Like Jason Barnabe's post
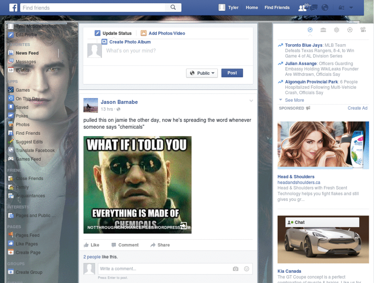 click(92, 245)
